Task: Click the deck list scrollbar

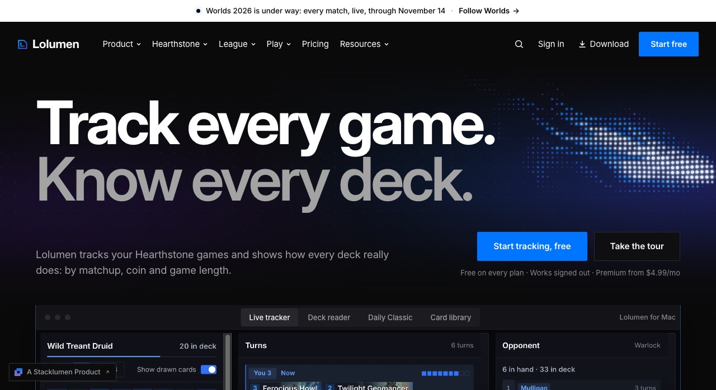Action: pyautogui.click(x=228, y=362)
